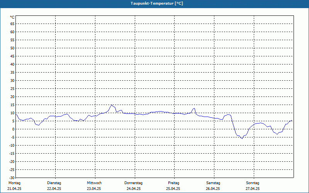Click the Donnerstag day label
The width and height of the screenshot is (309, 193).
(x=133, y=183)
